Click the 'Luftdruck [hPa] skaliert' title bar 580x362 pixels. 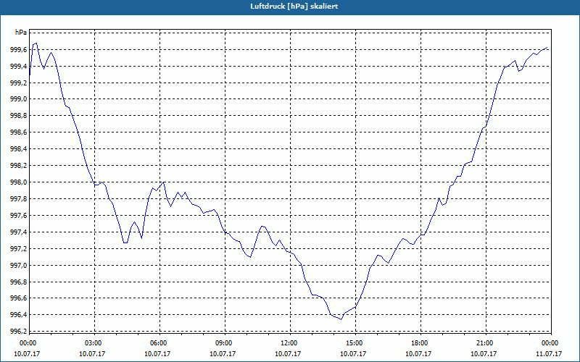tap(290, 7)
